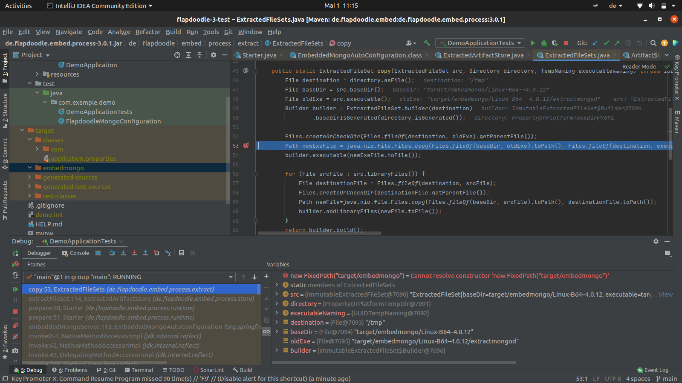Open debug panel settings gear
The width and height of the screenshot is (682, 383).
click(x=656, y=241)
